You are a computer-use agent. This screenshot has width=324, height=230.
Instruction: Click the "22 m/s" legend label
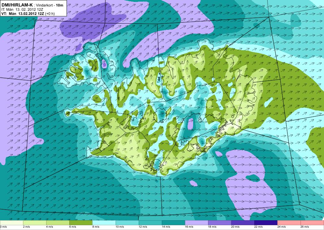(x=259, y=227)
